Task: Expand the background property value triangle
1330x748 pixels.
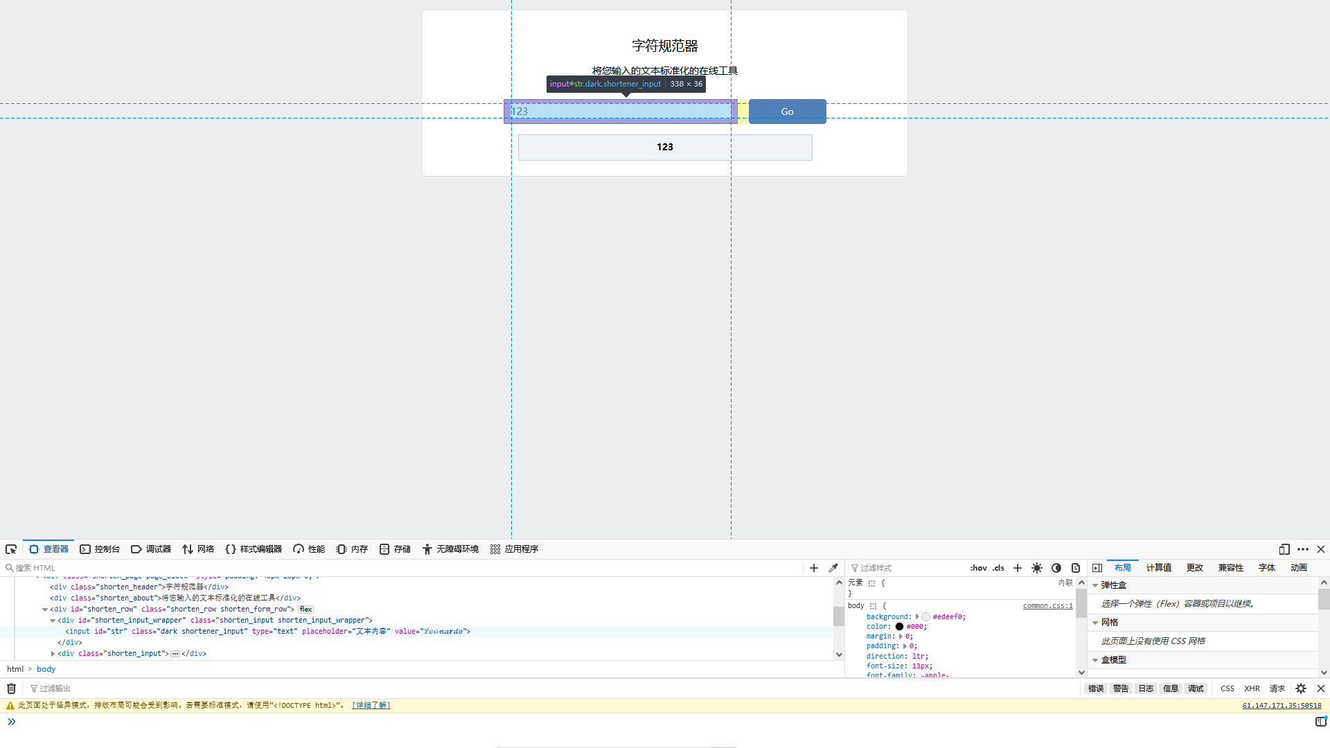Action: [x=917, y=616]
